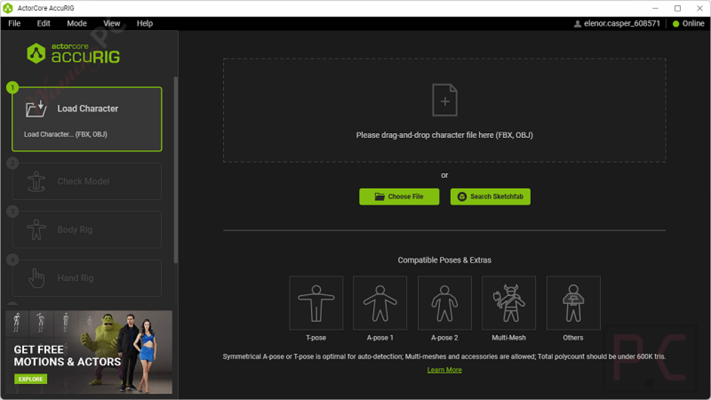
Task: Click the EXPLORE banner button
Action: pos(31,379)
